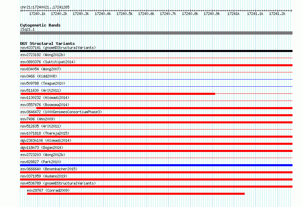Click the red bar under esv7496
The width and height of the screenshot is (302, 207).
(x=156, y=122)
